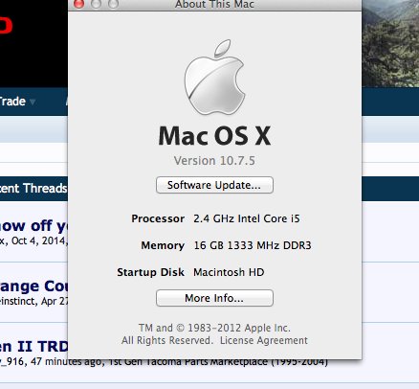Open the Trade dropdown in the browser navigation
The image size is (419, 389).
click(17, 102)
